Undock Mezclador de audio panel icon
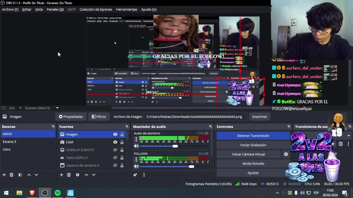 [x=210, y=127]
